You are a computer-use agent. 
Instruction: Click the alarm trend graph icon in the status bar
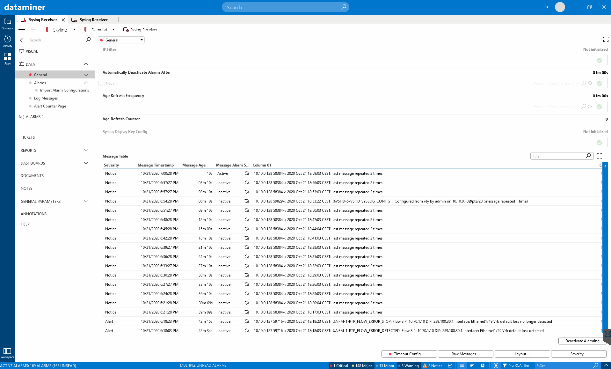click(x=450, y=365)
